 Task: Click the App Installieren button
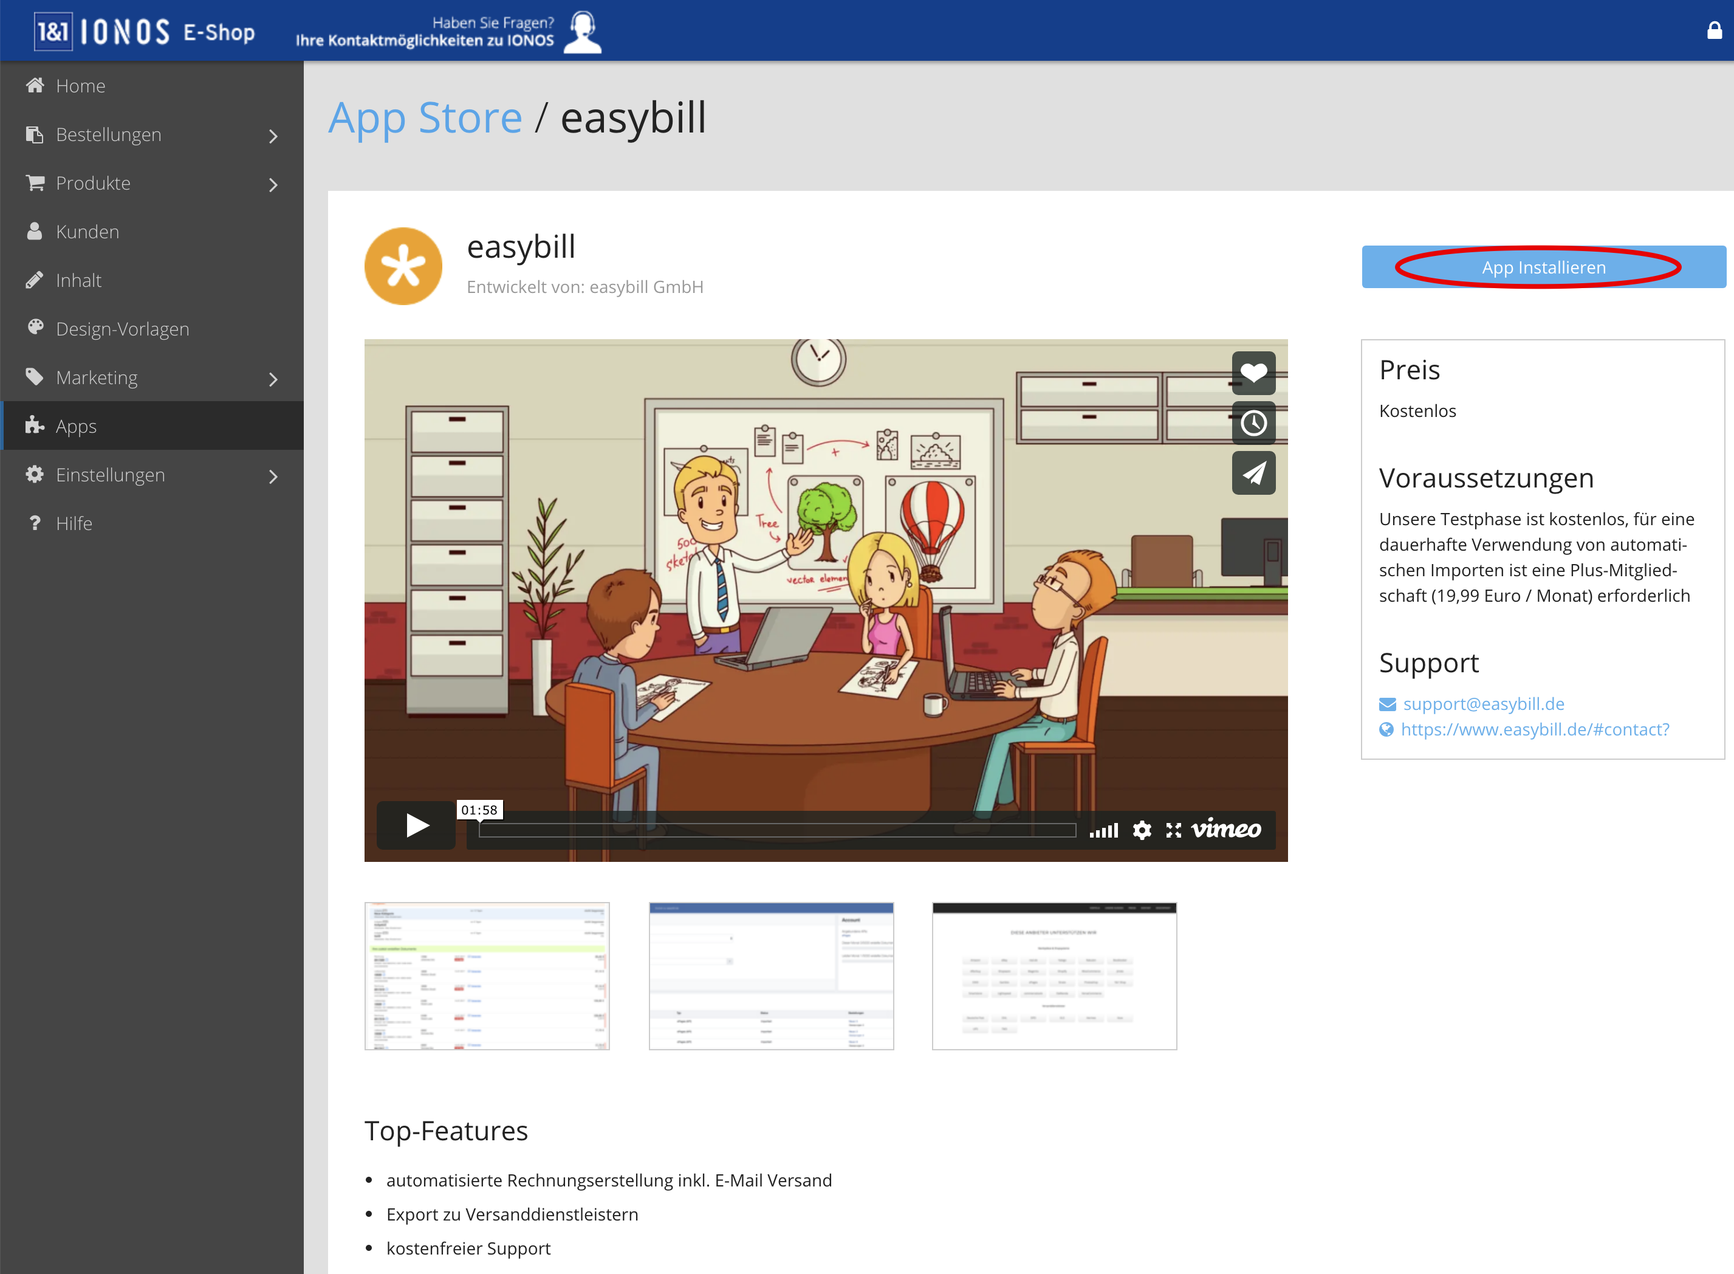[x=1544, y=267]
